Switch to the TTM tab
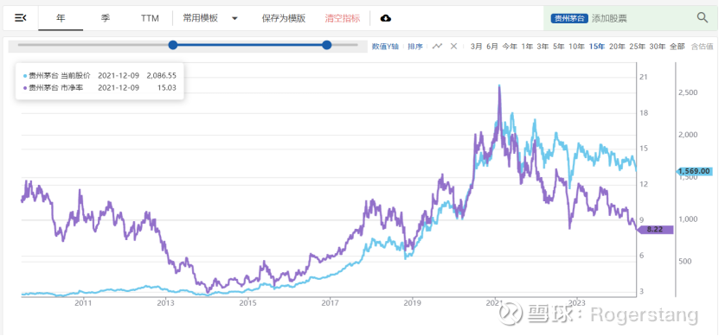This screenshot has height=336, width=719. pyautogui.click(x=150, y=18)
